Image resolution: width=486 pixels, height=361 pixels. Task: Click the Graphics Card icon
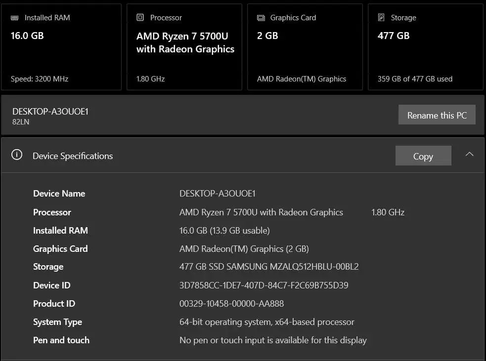tap(261, 18)
